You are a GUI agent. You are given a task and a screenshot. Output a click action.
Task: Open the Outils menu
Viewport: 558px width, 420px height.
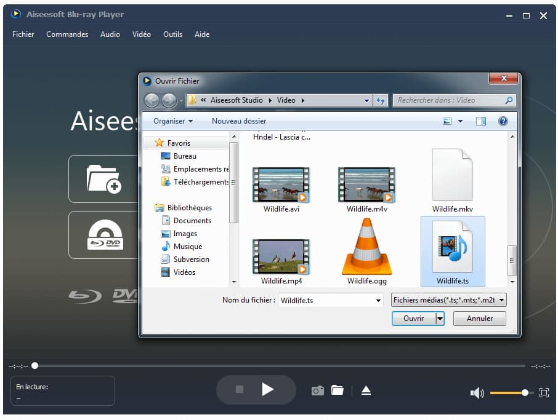[x=172, y=34]
